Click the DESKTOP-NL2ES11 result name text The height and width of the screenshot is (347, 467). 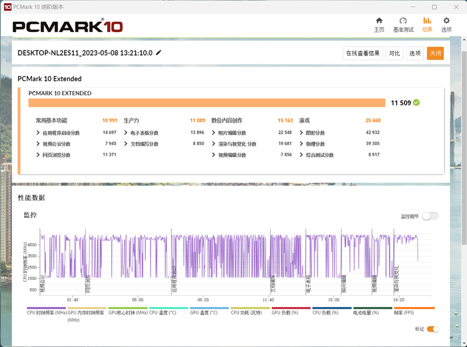click(85, 53)
